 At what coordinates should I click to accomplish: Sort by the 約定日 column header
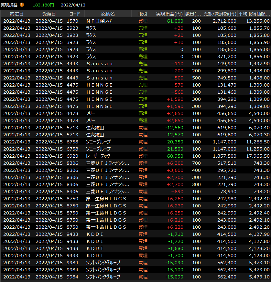coord(16,14)
